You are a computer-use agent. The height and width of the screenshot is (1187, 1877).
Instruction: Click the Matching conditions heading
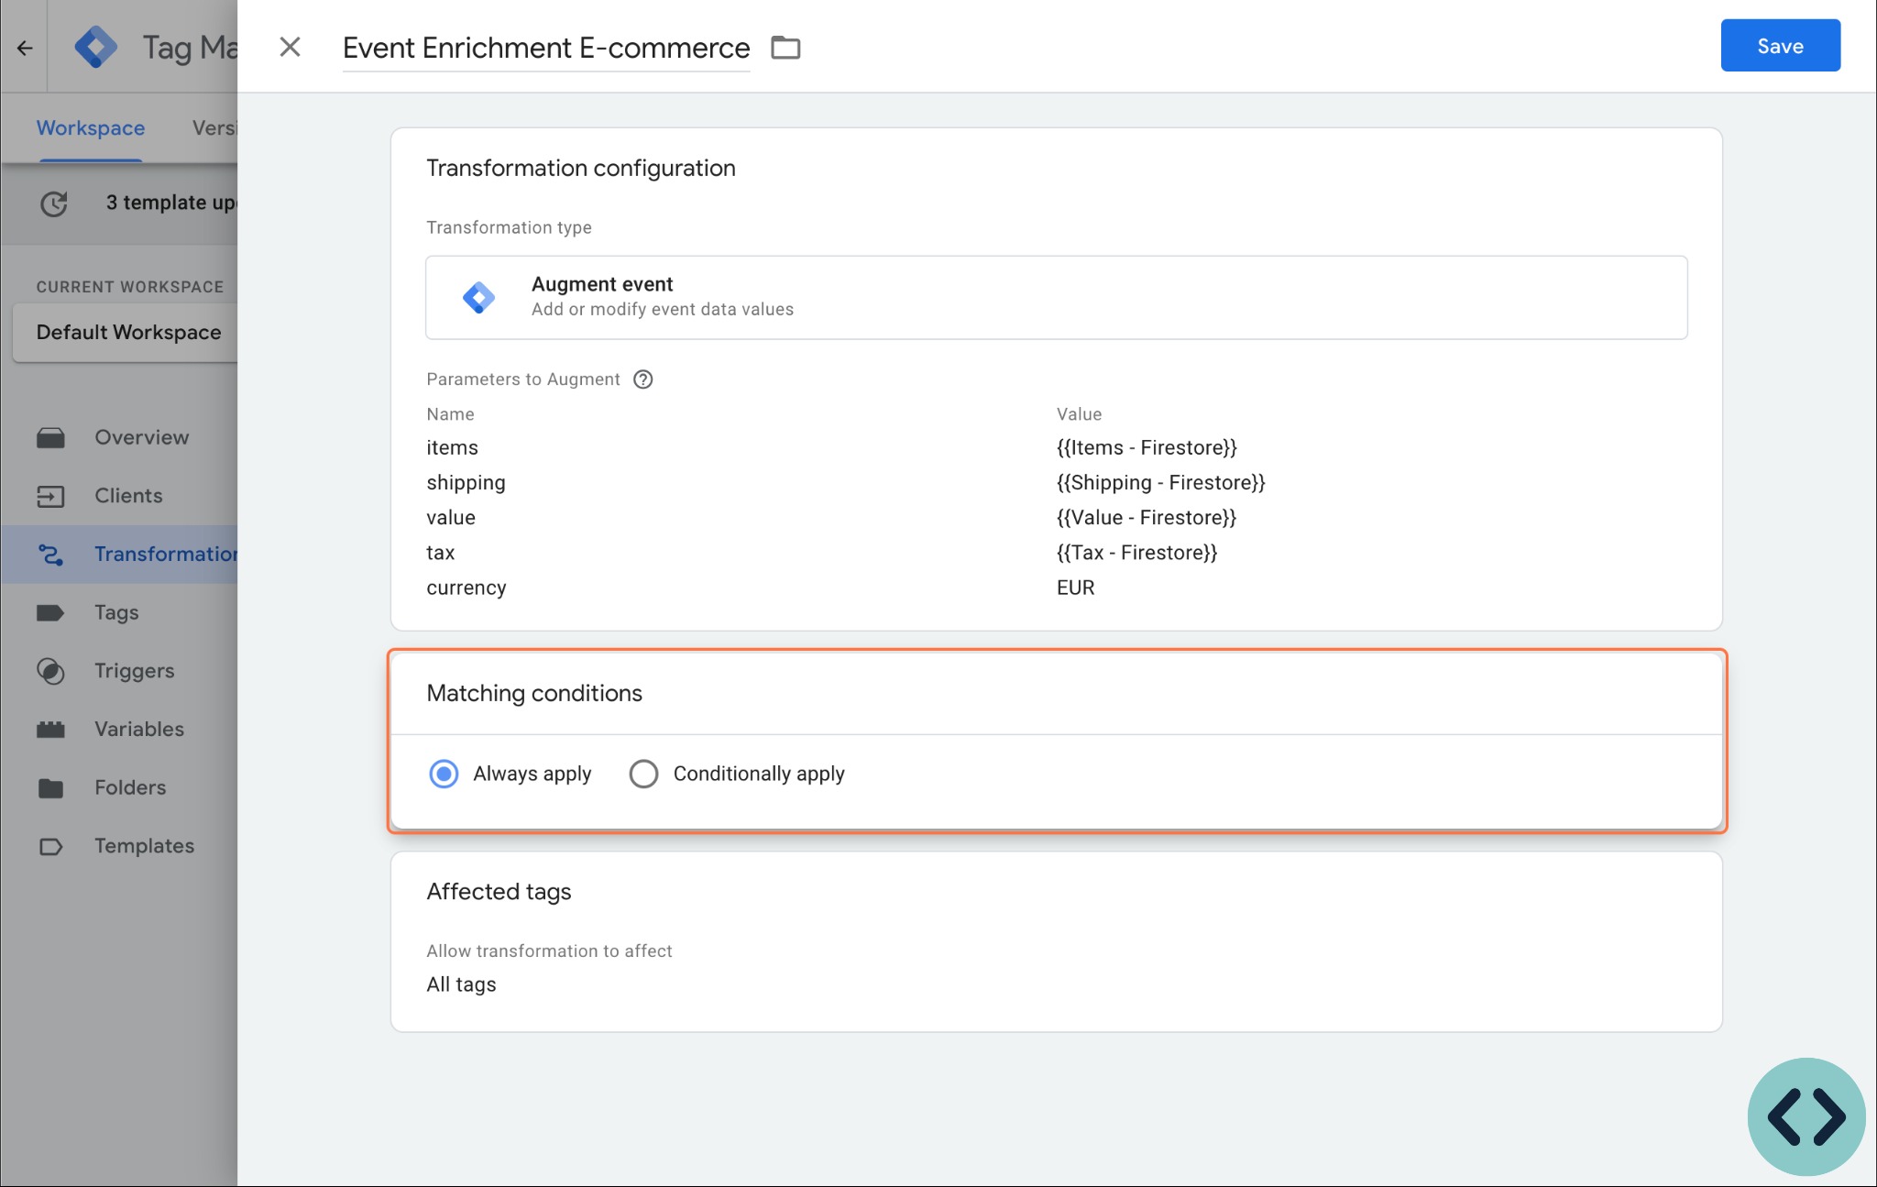coord(534,694)
